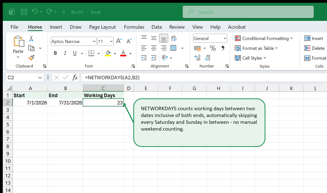This screenshot has height=193, width=327.
Task: Click Merge & Center icon
Action: (173, 48)
